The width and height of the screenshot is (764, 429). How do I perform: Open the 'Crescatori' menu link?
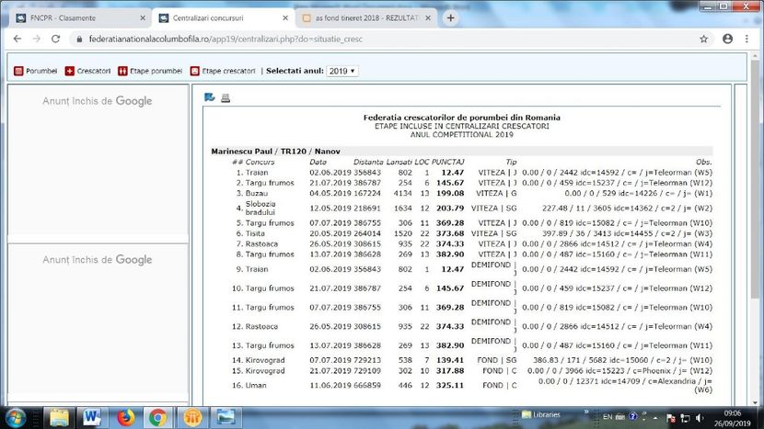[x=87, y=71]
